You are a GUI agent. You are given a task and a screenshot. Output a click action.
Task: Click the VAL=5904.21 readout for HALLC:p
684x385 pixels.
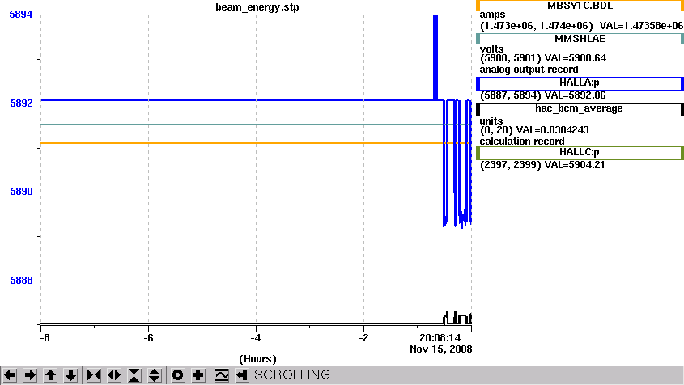(575, 165)
